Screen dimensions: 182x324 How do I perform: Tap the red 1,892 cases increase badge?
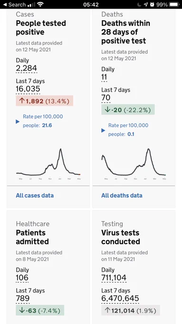tap(45, 101)
